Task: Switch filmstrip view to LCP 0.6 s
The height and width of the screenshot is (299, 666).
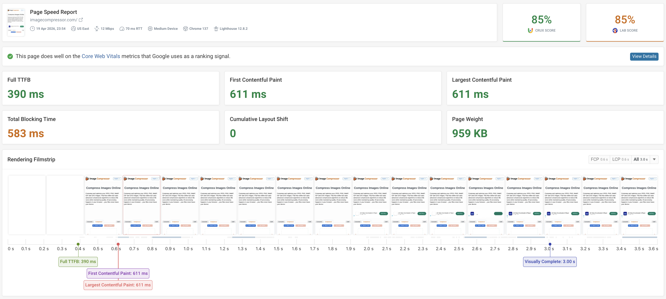Action: (x=621, y=159)
